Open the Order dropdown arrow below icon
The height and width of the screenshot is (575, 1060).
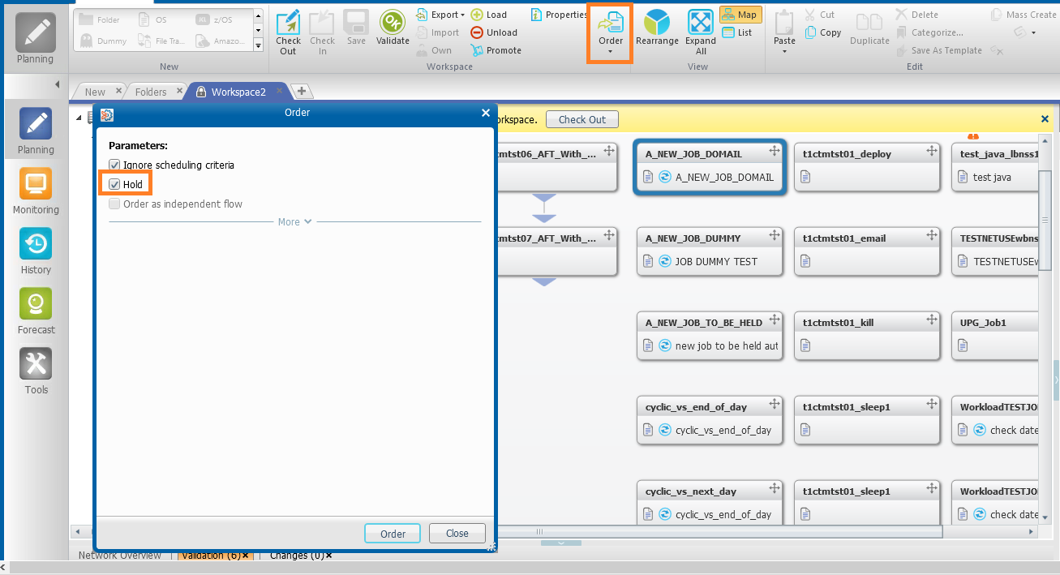[x=610, y=52]
